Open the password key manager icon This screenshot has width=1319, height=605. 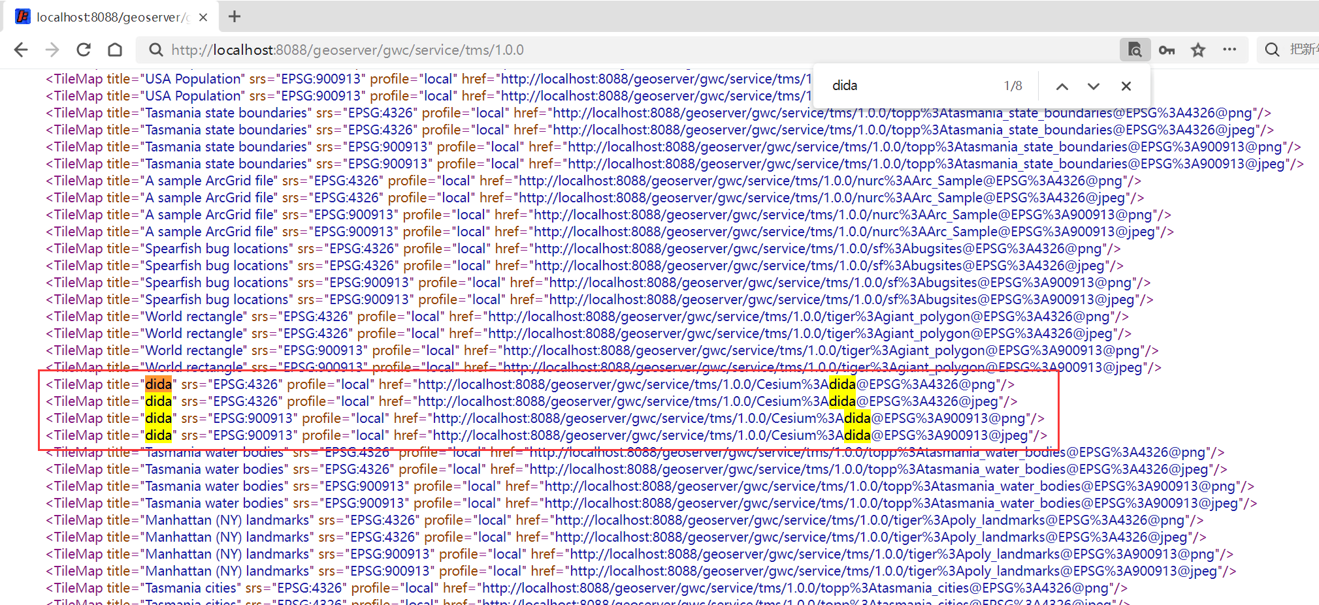point(1167,50)
